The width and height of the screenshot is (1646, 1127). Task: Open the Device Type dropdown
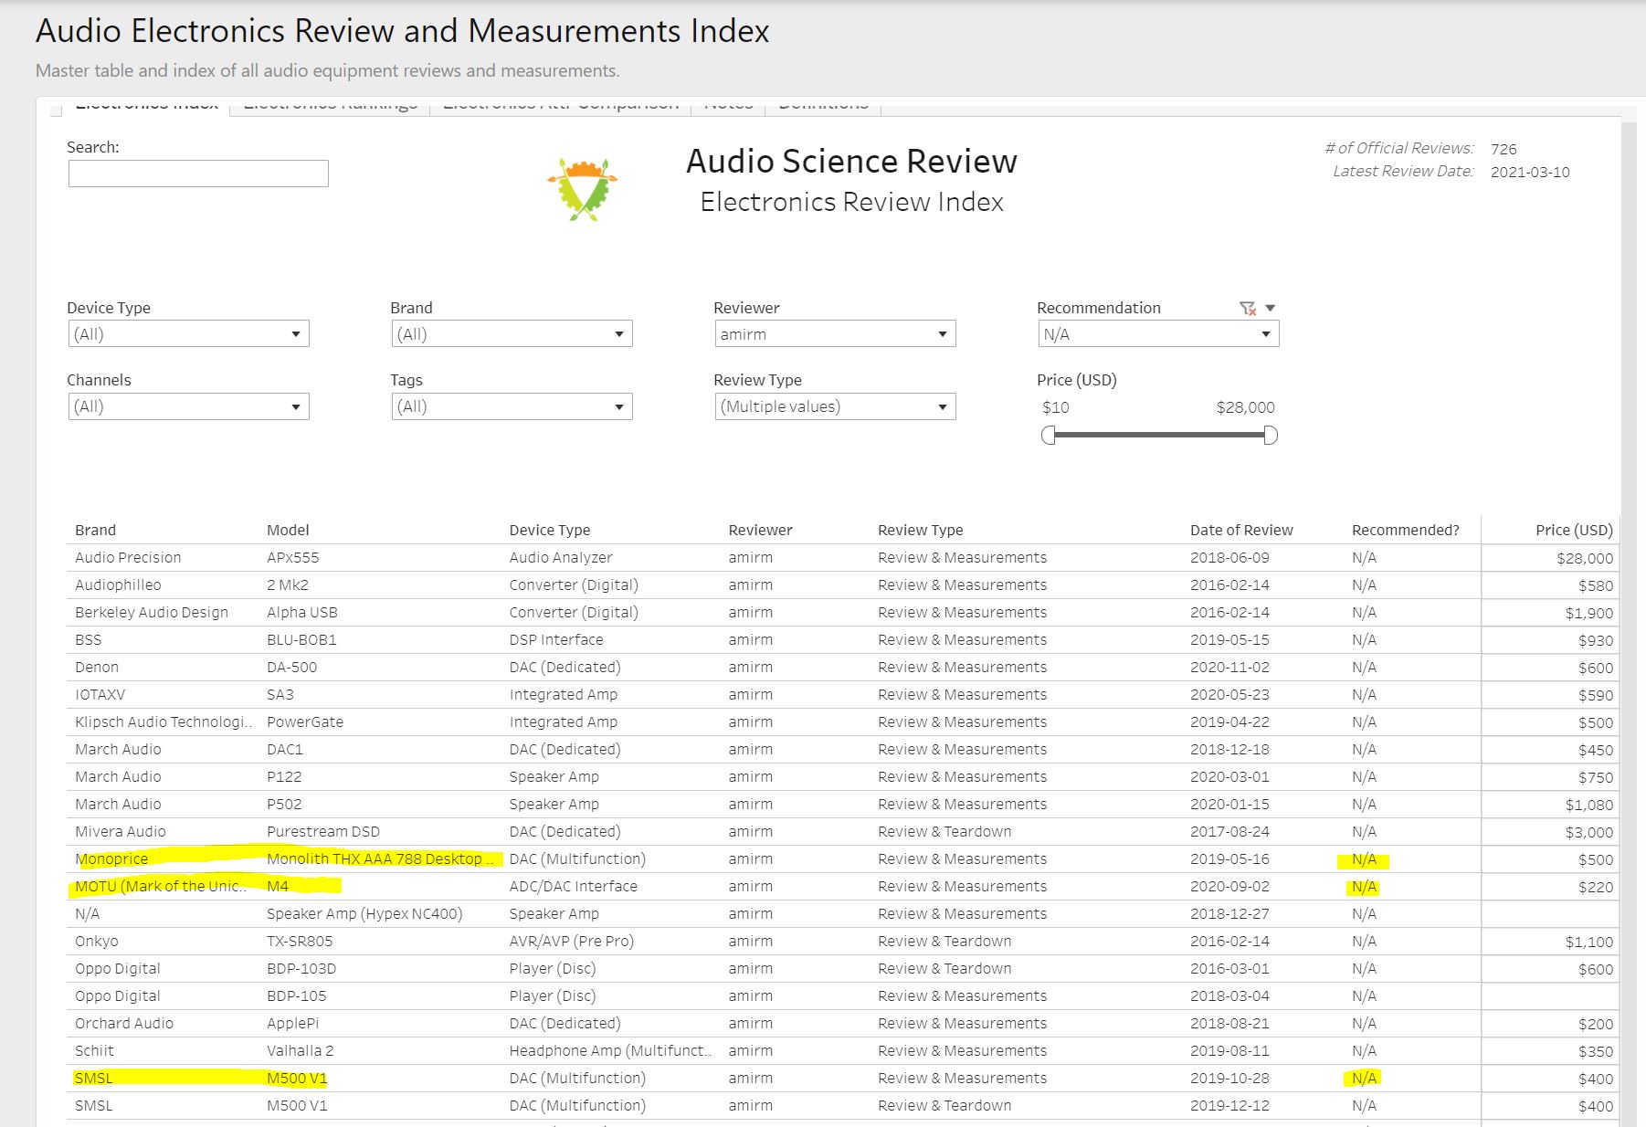tap(188, 333)
